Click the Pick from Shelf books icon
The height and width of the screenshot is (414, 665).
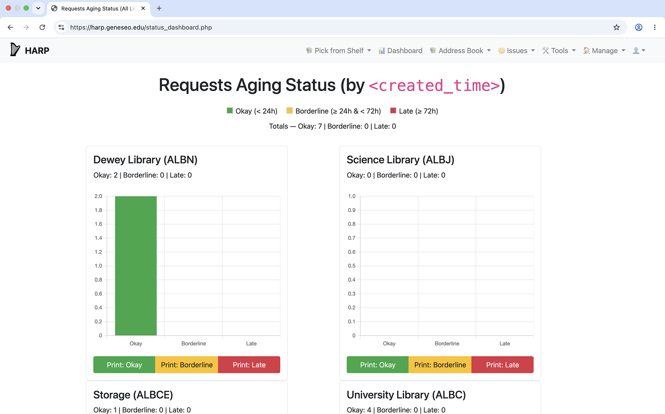pos(309,51)
